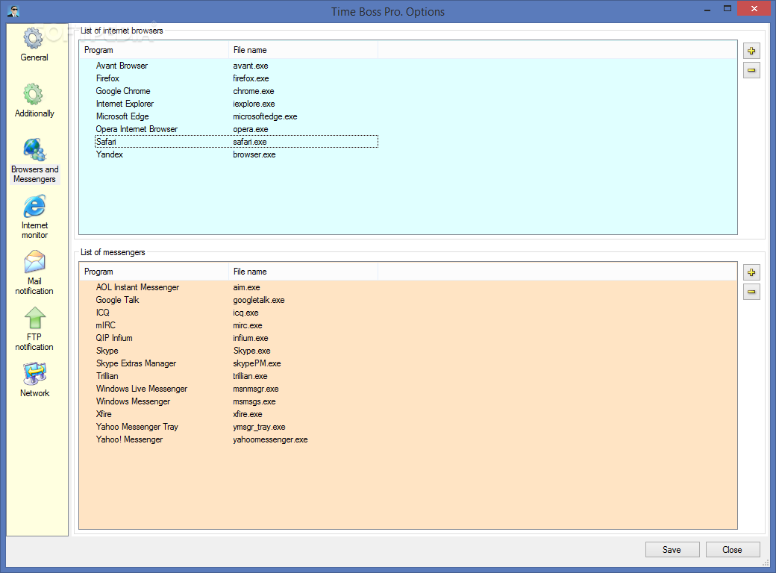Screen dimensions: 776x573
Task: Save the options
Action: pos(672,550)
